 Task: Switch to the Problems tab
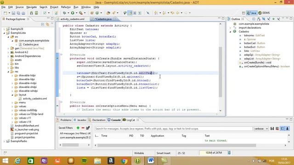[64, 120]
